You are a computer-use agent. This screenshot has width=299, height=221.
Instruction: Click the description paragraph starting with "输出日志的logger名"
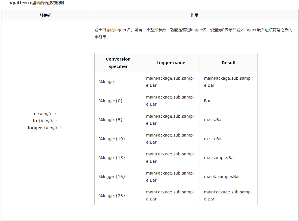point(193,33)
